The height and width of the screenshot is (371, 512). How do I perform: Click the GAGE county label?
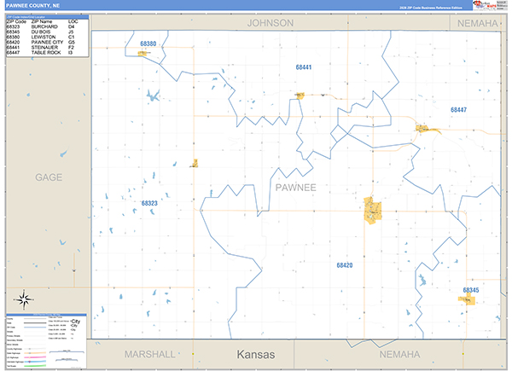[x=49, y=177]
